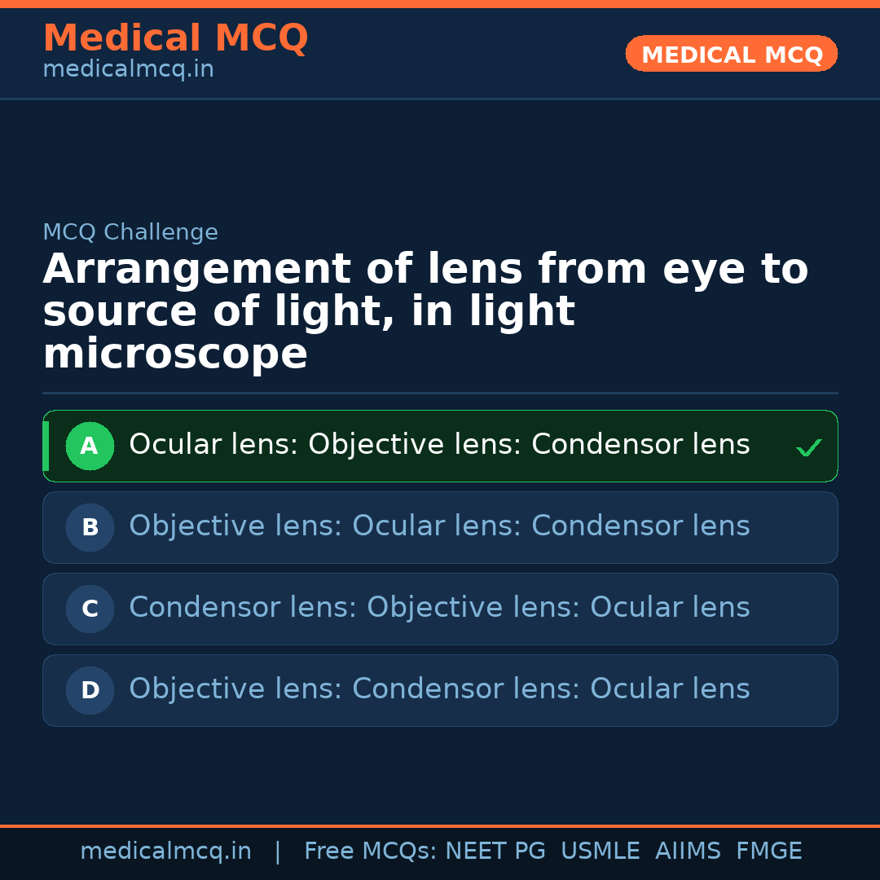Select answer text 'Objective lens: Condensor lens: Ocular lens'

[x=439, y=689]
